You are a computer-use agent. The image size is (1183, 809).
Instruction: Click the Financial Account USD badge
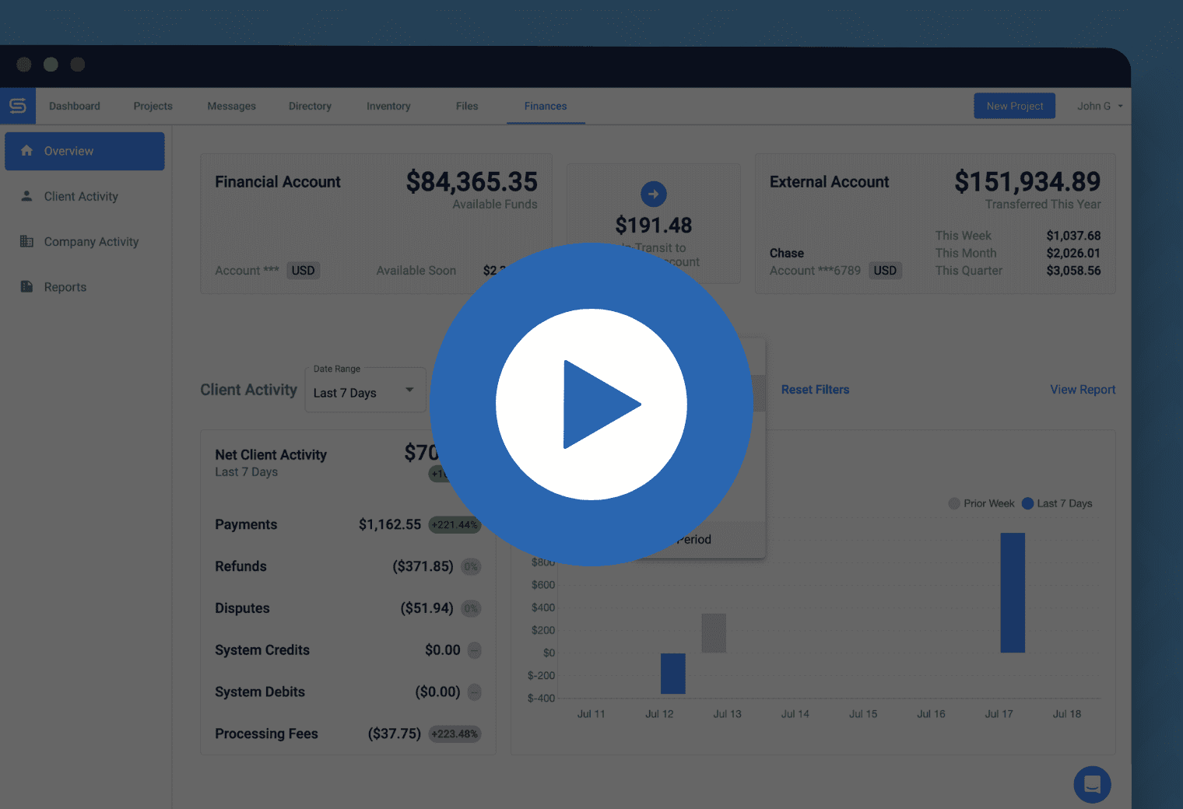pyautogui.click(x=303, y=271)
